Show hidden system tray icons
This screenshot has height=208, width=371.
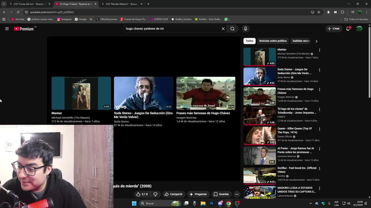[310, 203]
